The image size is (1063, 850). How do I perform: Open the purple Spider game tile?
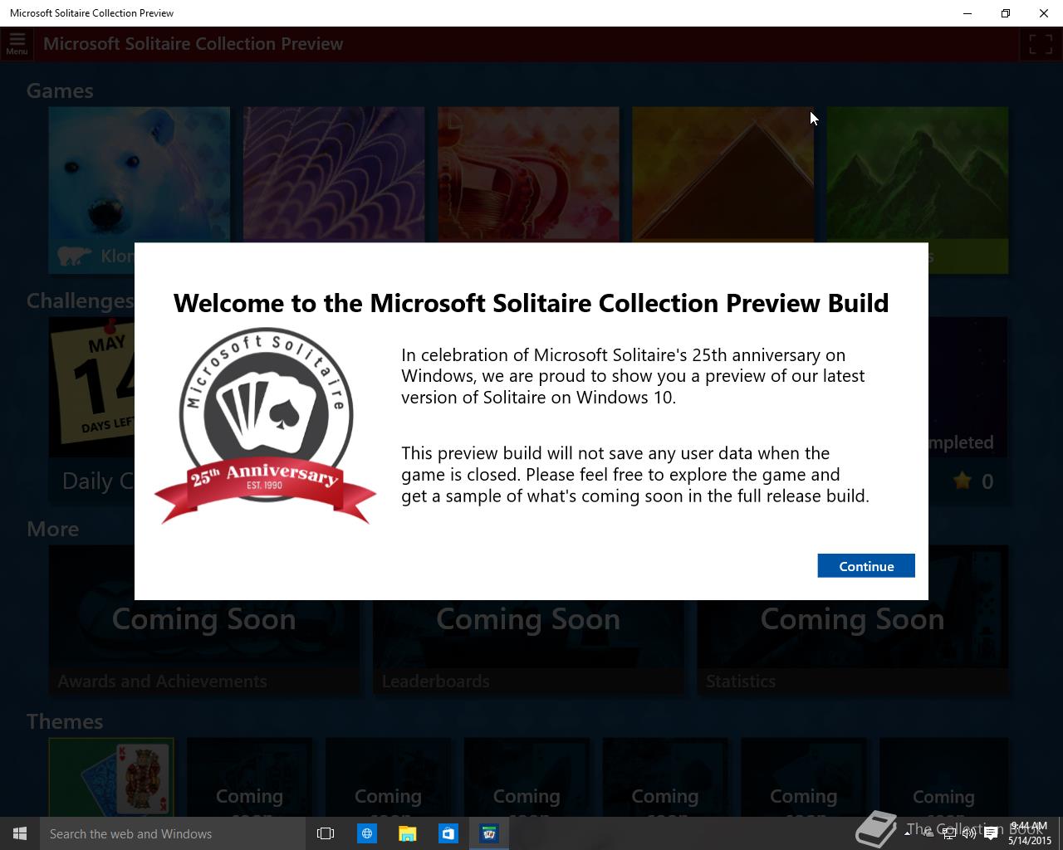(334, 174)
